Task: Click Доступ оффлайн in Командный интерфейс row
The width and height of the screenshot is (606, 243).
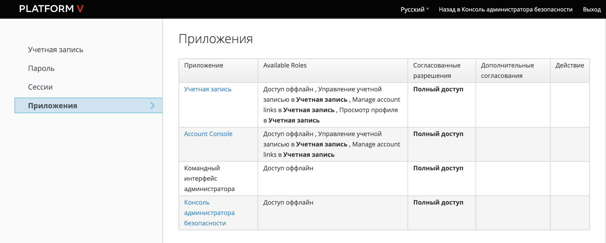Action: click(288, 168)
